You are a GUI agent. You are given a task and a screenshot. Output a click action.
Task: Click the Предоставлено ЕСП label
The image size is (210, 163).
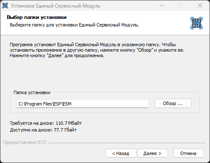[25, 142]
